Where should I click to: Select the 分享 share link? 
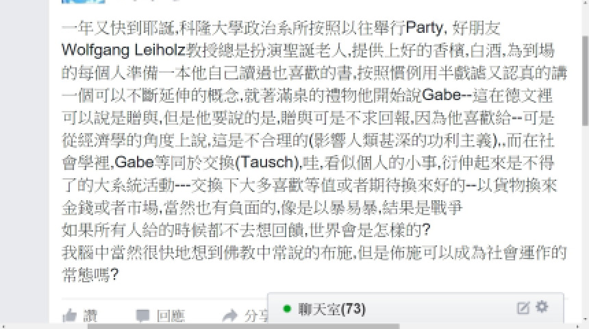[256, 316]
